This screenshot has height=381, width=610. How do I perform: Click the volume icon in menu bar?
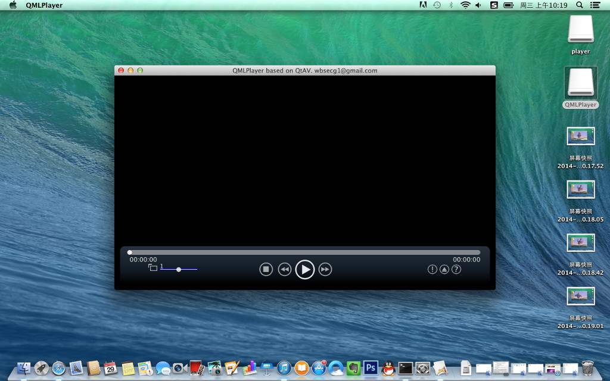coord(478,5)
